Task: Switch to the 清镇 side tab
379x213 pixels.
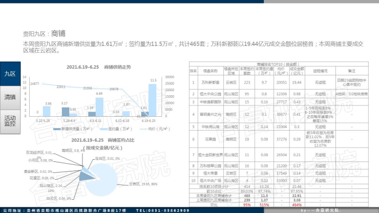Action: tap(10, 97)
